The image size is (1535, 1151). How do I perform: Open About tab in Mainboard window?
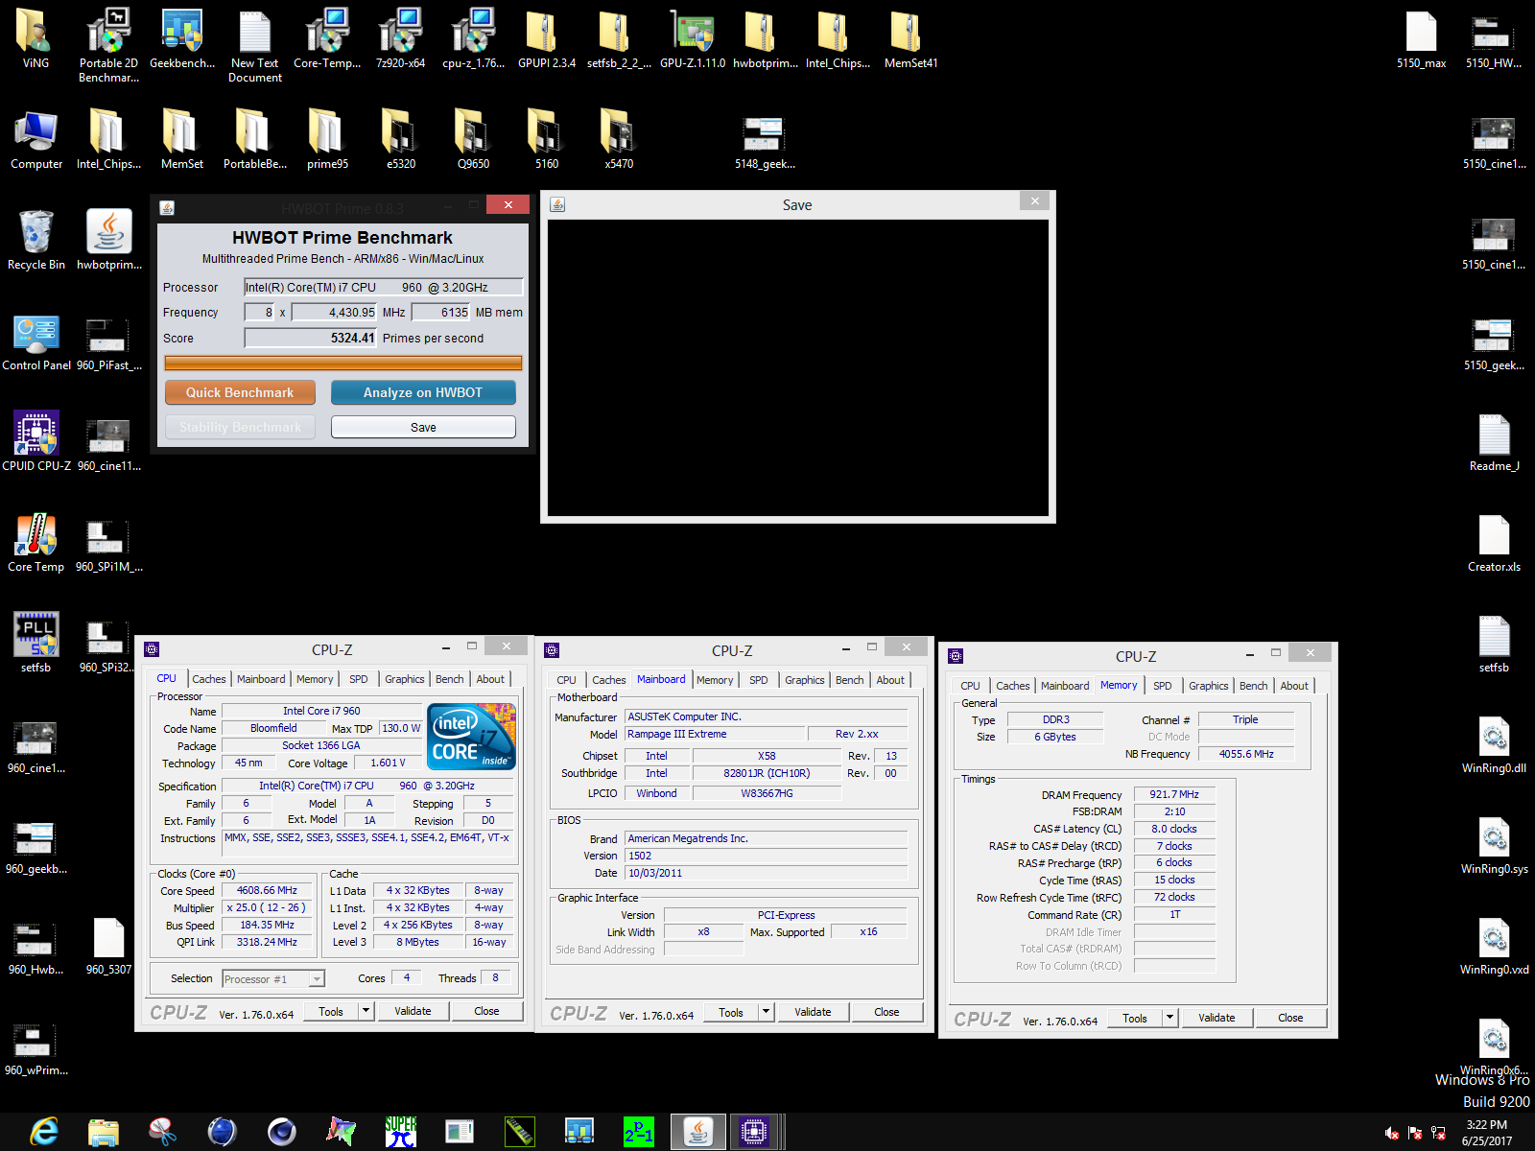pyautogui.click(x=890, y=680)
